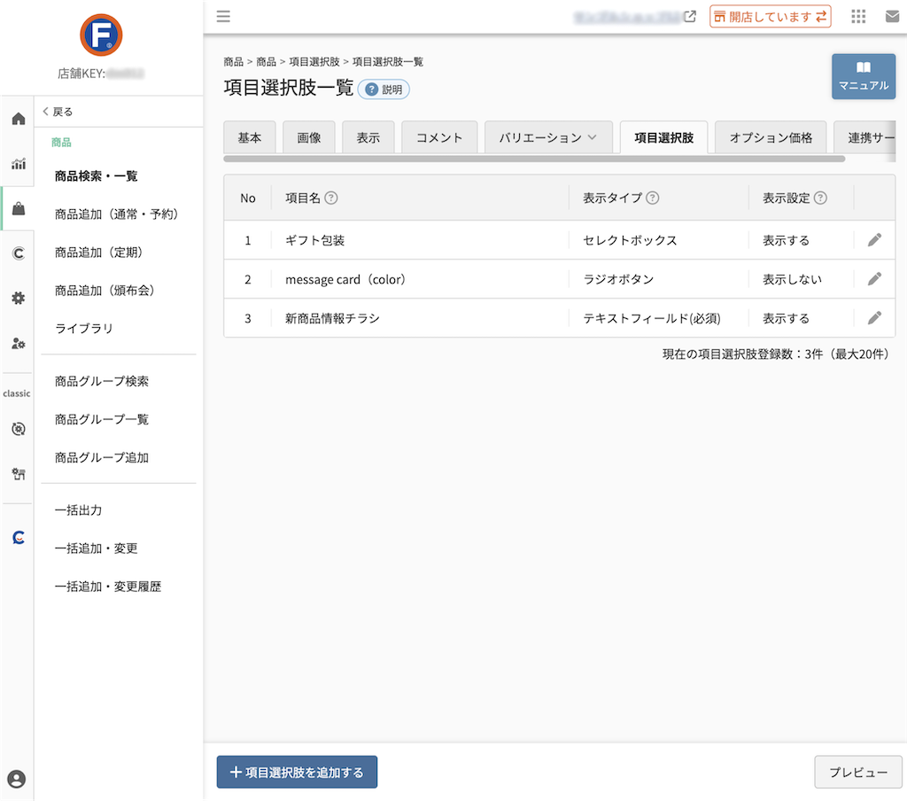Click the 説明 help button
This screenshot has height=801, width=907.
pos(384,89)
